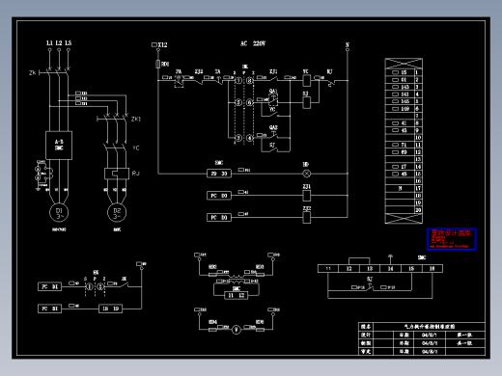The image size is (502, 376).
Task: Click SMC terminal cell 16 in bottom strip
Action: (x=432, y=269)
